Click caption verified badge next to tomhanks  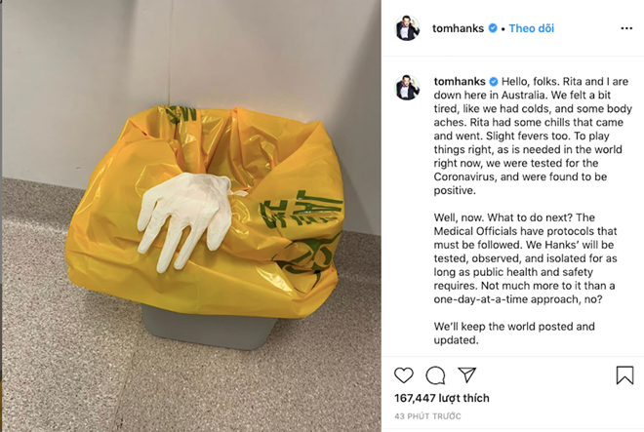click(x=494, y=82)
